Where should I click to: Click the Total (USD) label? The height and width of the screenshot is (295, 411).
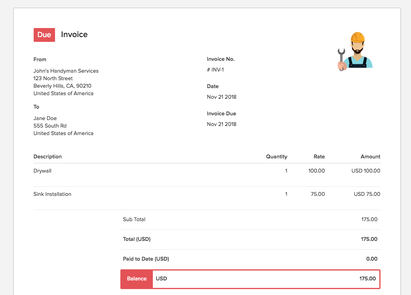(137, 239)
